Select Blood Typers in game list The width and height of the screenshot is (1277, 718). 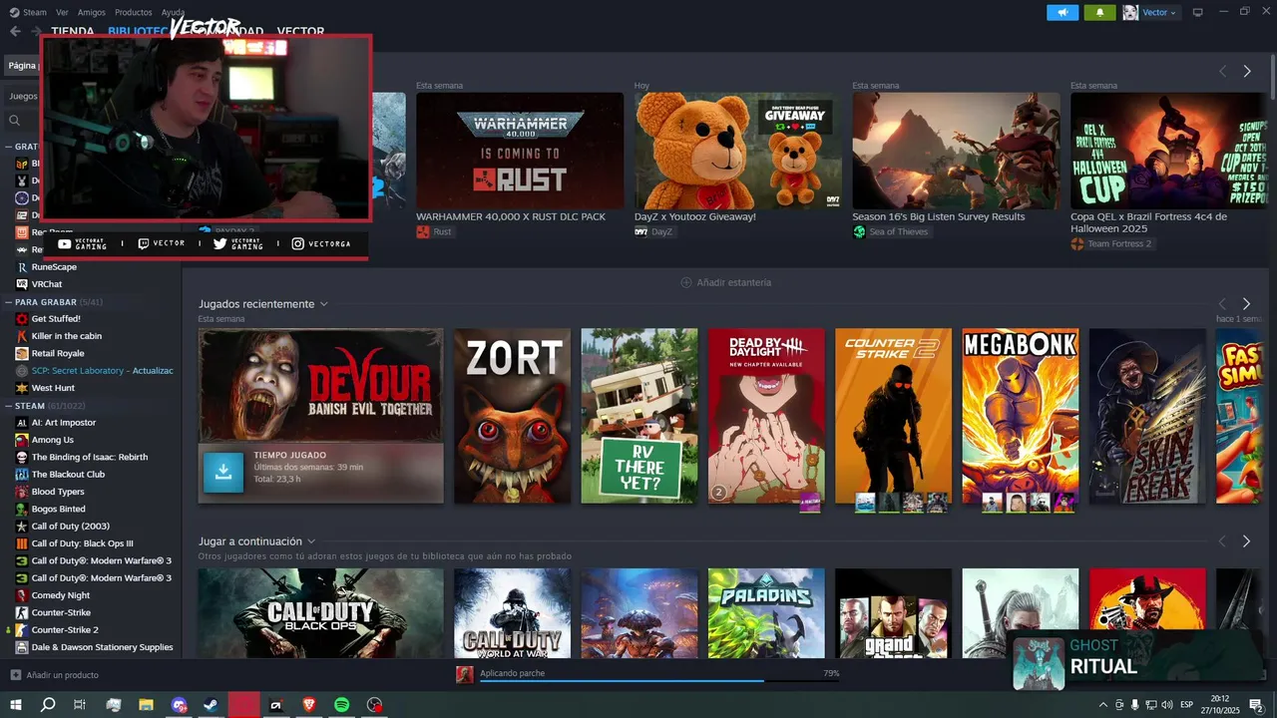(x=58, y=492)
